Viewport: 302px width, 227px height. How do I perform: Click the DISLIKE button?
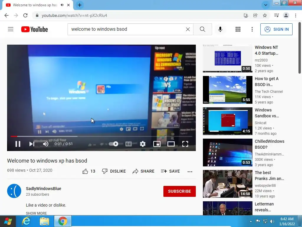pos(114,171)
